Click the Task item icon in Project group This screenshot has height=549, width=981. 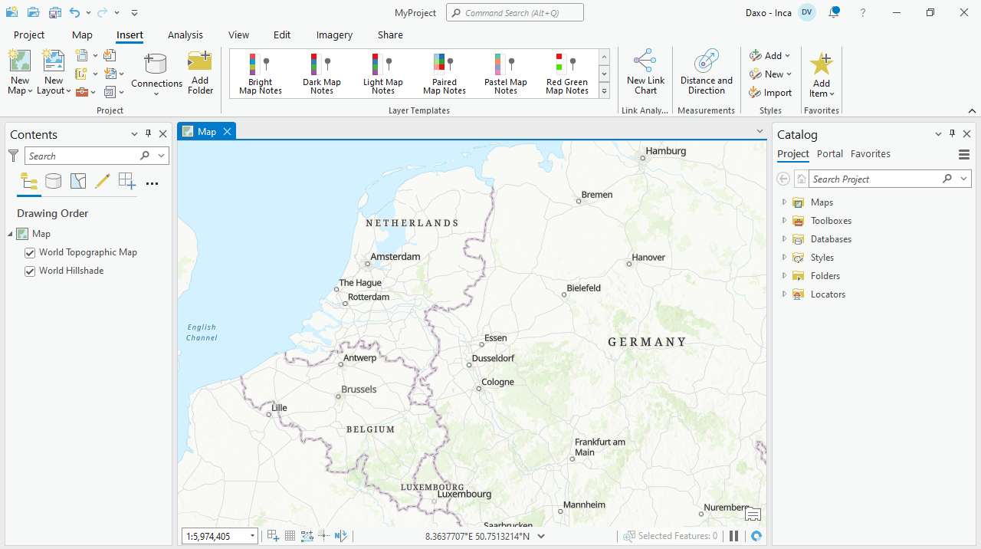click(x=110, y=92)
